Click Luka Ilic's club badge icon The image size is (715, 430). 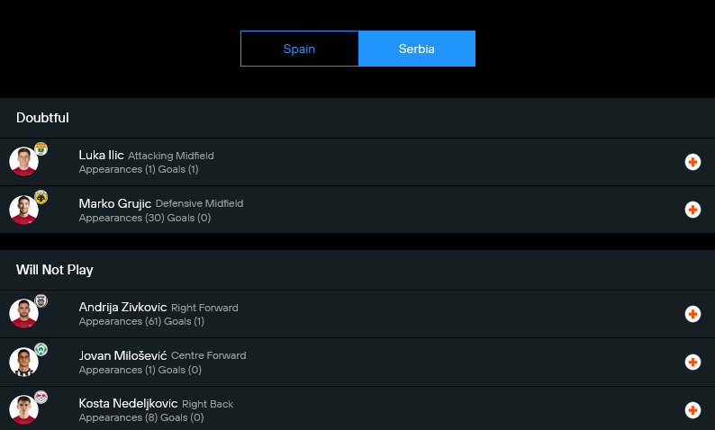tap(41, 149)
